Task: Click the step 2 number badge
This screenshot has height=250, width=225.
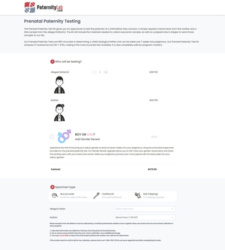Action: (52, 187)
